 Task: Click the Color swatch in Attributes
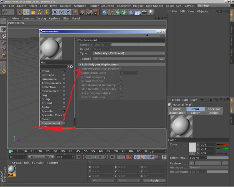(192, 147)
